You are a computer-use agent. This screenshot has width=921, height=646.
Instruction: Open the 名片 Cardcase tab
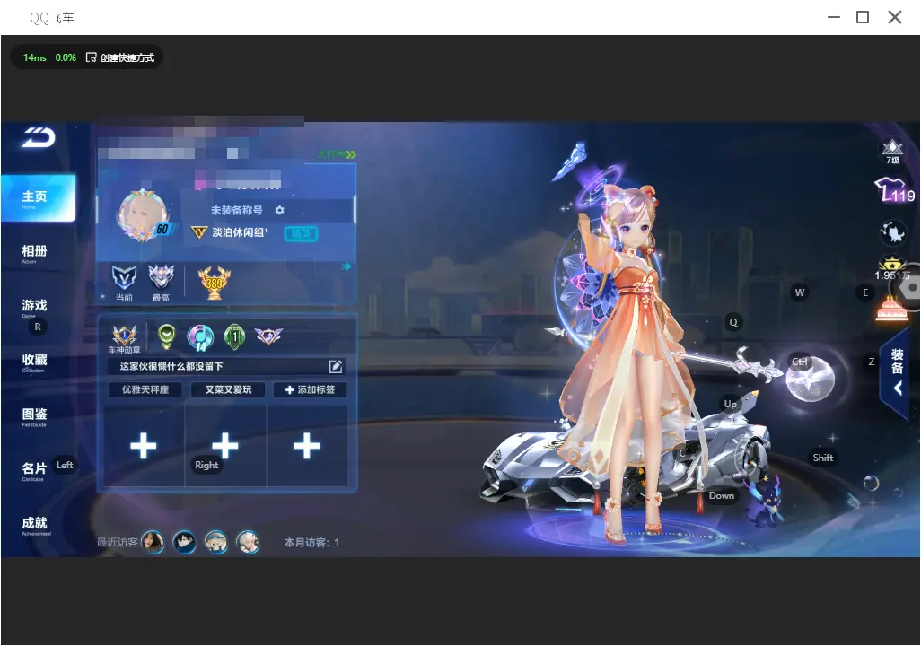34,470
